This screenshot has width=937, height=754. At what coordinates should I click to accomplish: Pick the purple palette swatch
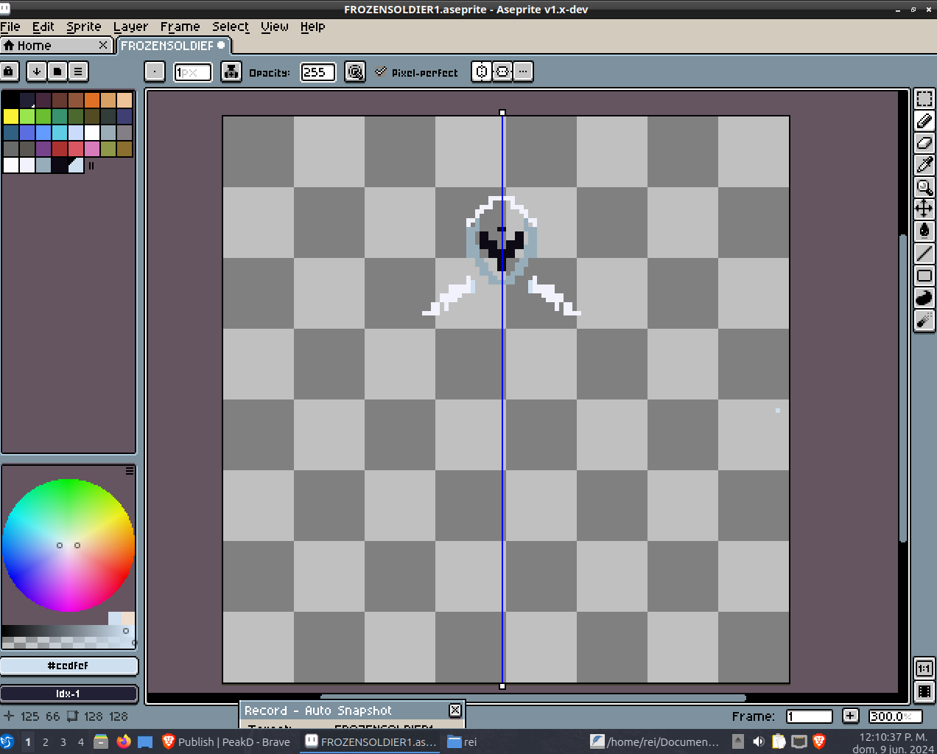point(43,148)
